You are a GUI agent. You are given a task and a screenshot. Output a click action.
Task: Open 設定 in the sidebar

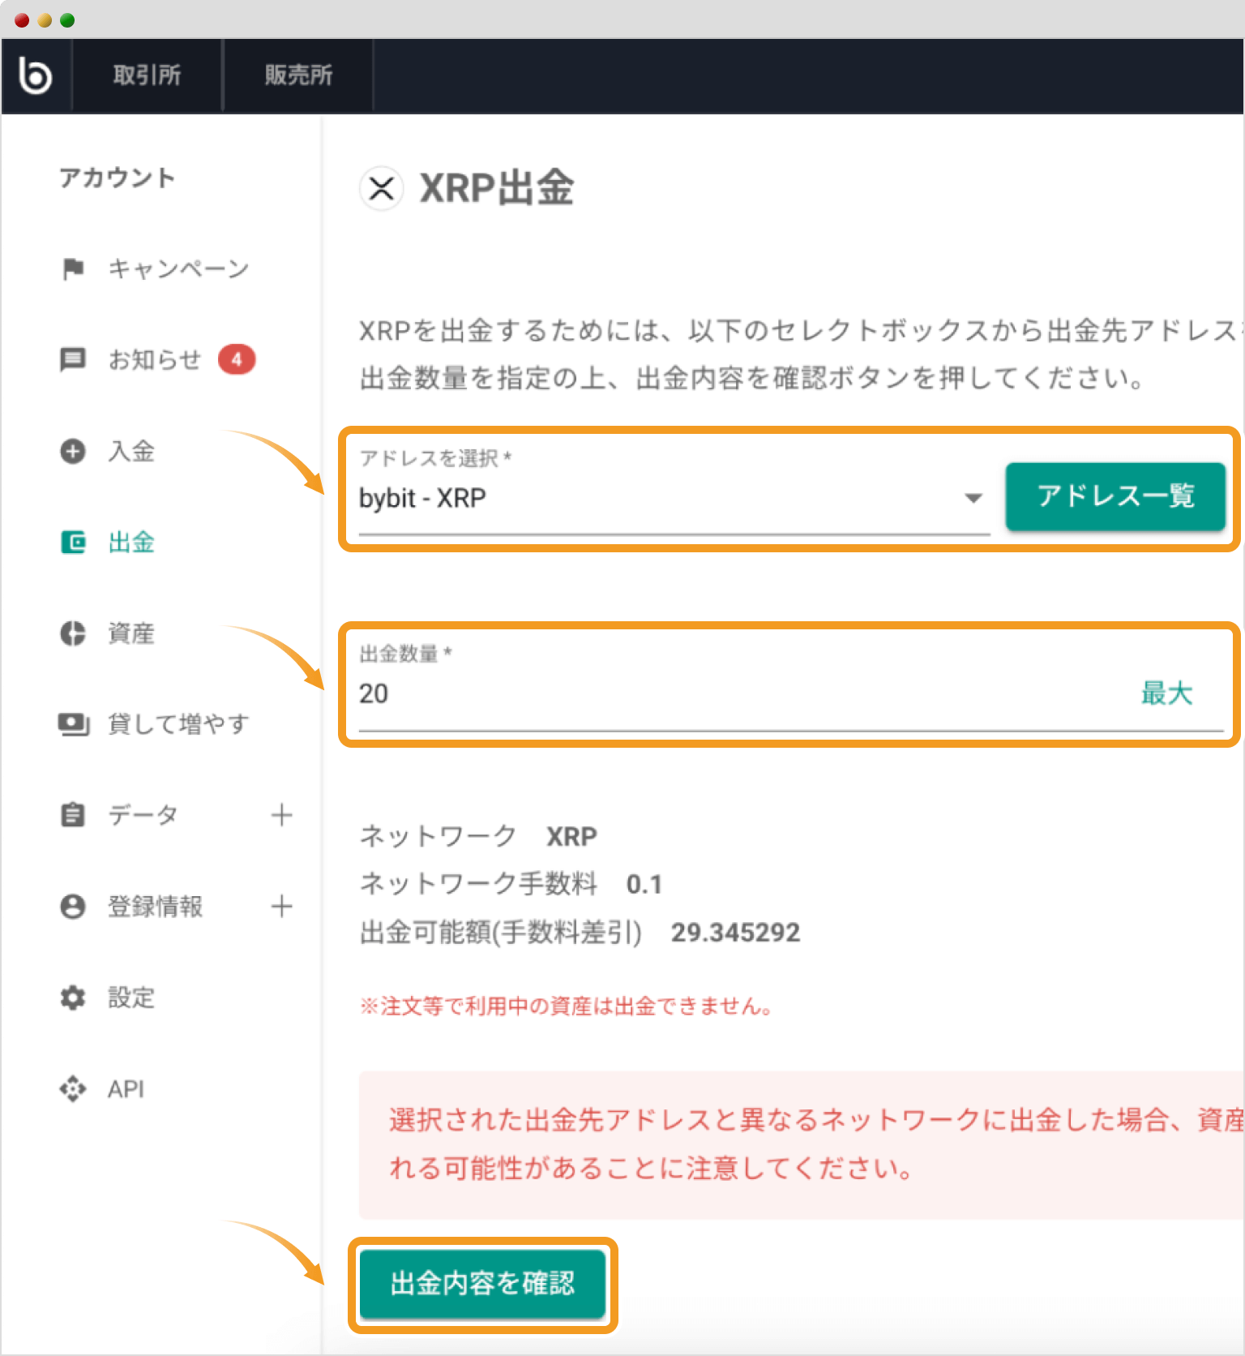[131, 998]
